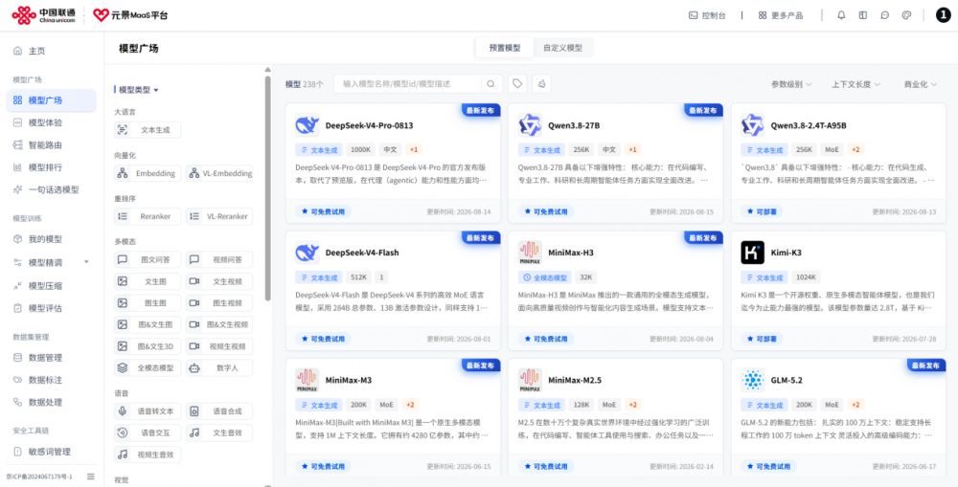The width and height of the screenshot is (958, 487).
Task: Click the MiniMax-M3 logo
Action: pos(308,380)
